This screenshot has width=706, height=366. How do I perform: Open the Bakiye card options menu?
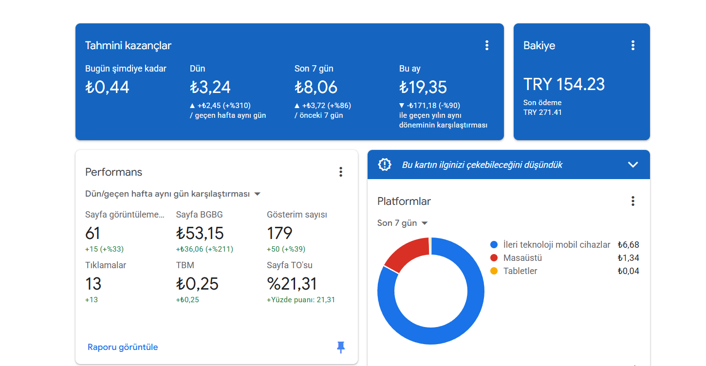click(x=632, y=45)
